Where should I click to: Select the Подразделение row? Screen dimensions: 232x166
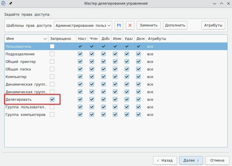coord(20,54)
